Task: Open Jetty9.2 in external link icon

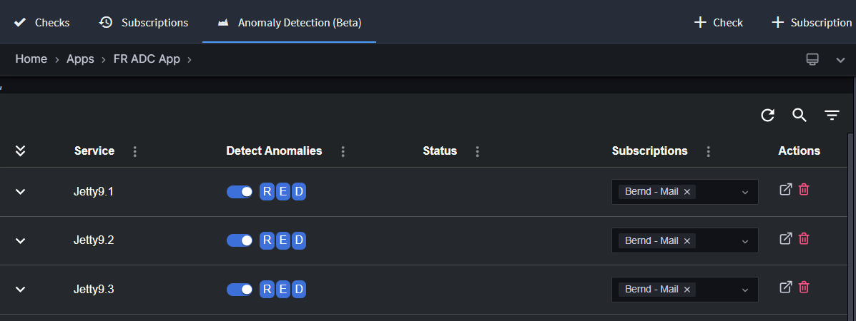Action: coord(785,239)
